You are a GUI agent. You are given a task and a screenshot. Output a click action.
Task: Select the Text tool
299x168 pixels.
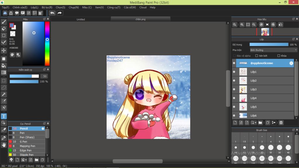coord(4,116)
